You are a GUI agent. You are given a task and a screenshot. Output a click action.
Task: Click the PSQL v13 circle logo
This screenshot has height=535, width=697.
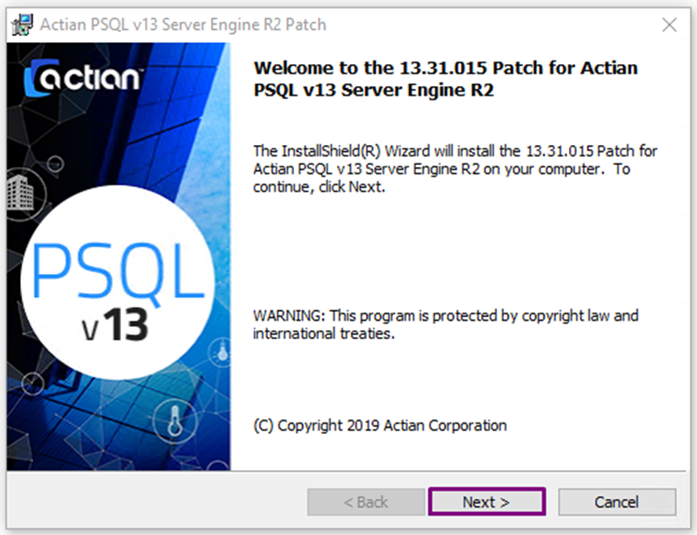[x=118, y=283]
